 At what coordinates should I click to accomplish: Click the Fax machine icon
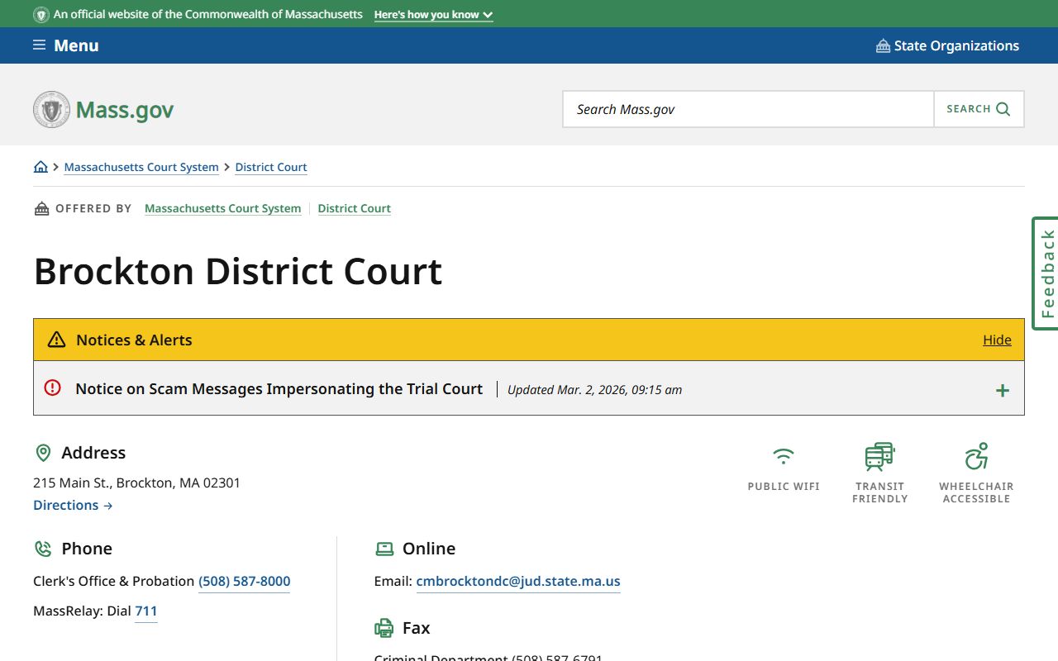click(x=384, y=628)
